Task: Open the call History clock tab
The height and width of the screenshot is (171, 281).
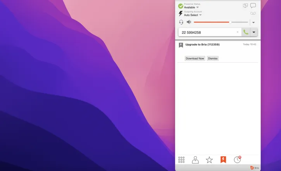Action: coord(238,159)
